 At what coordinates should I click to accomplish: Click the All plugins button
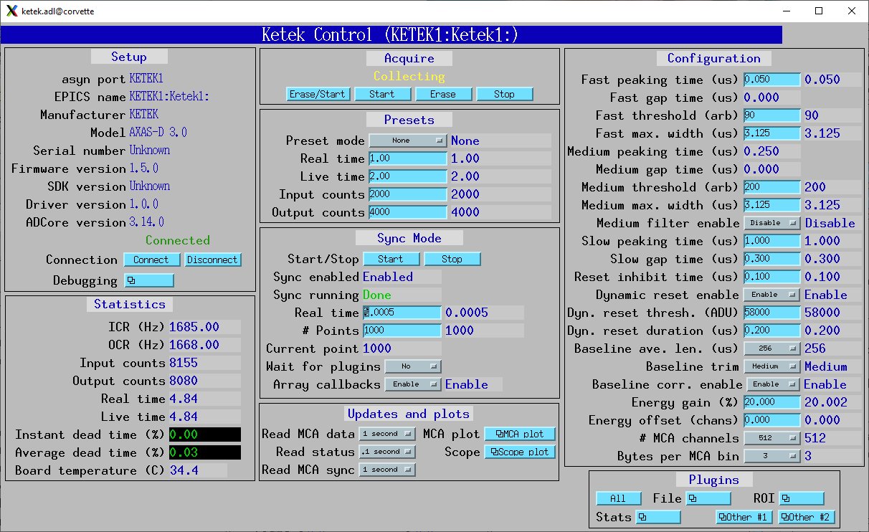coord(618,498)
